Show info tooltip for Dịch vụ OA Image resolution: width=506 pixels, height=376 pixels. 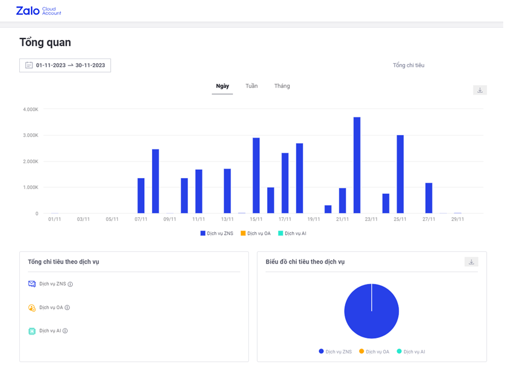click(67, 308)
